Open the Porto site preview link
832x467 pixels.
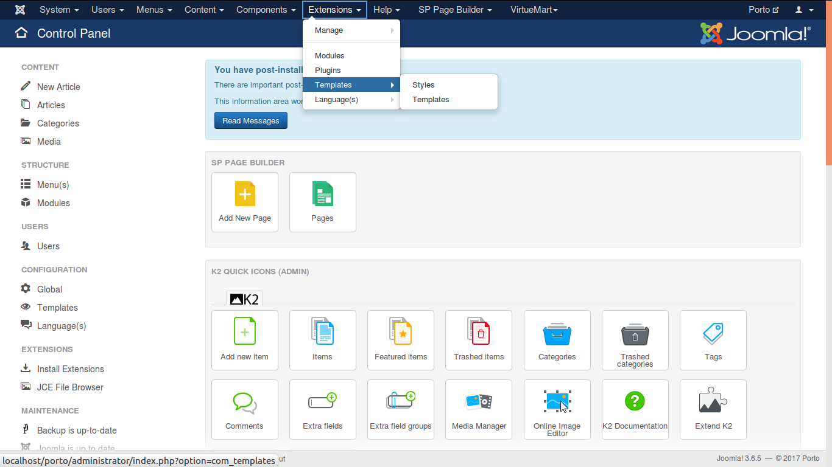point(763,10)
